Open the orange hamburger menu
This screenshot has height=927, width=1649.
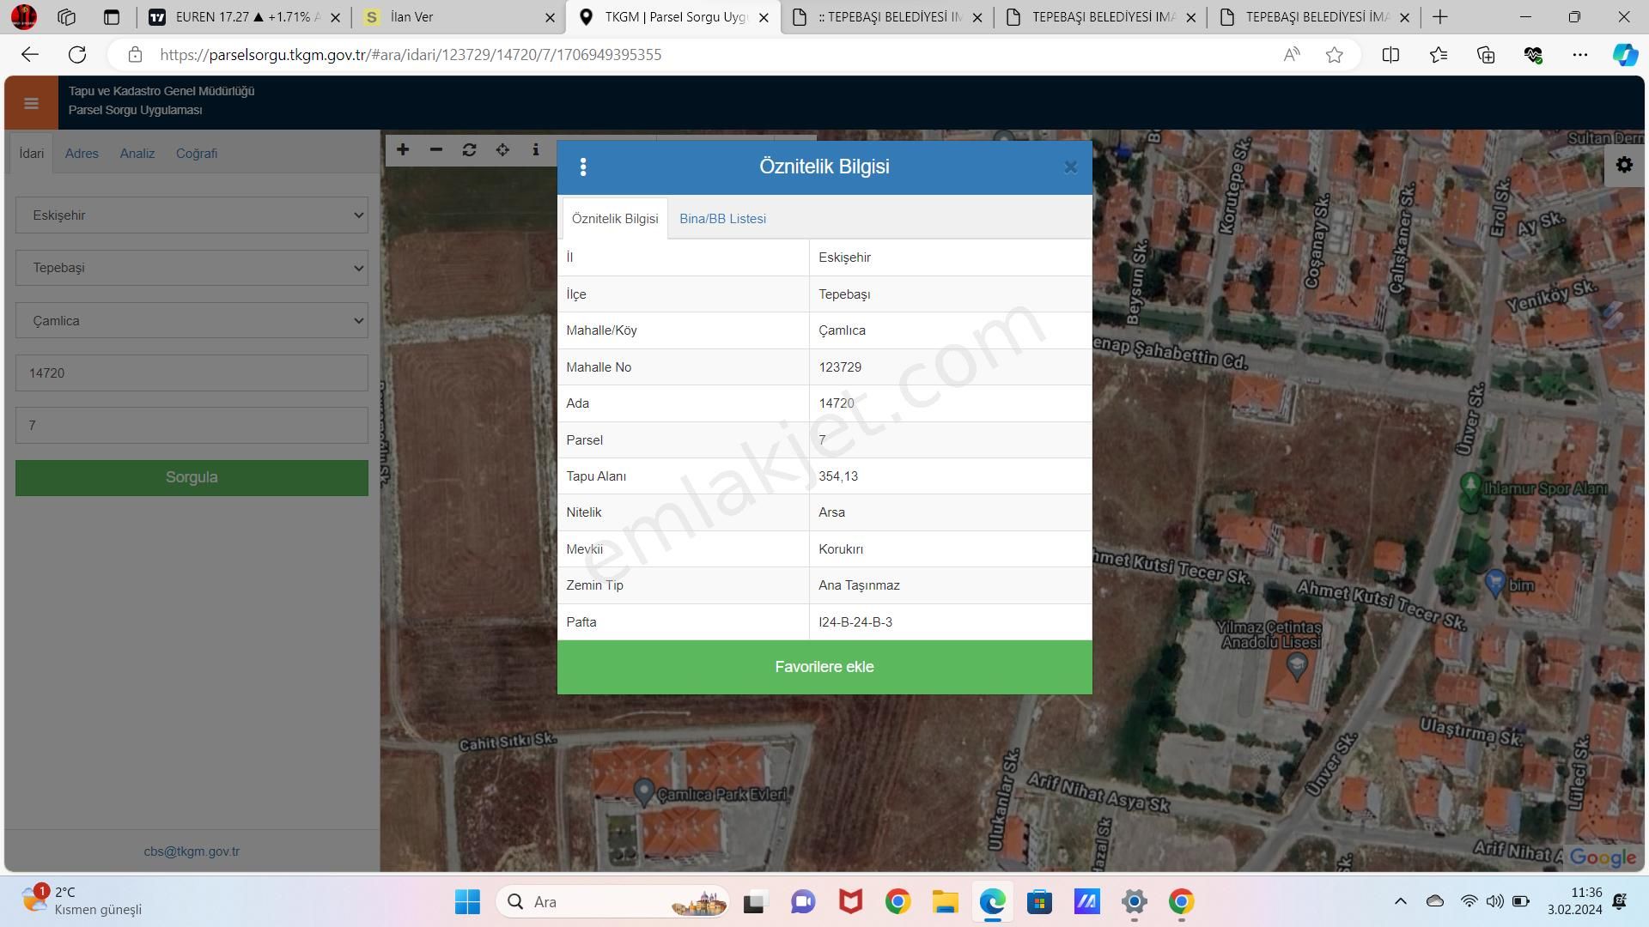[x=32, y=104]
